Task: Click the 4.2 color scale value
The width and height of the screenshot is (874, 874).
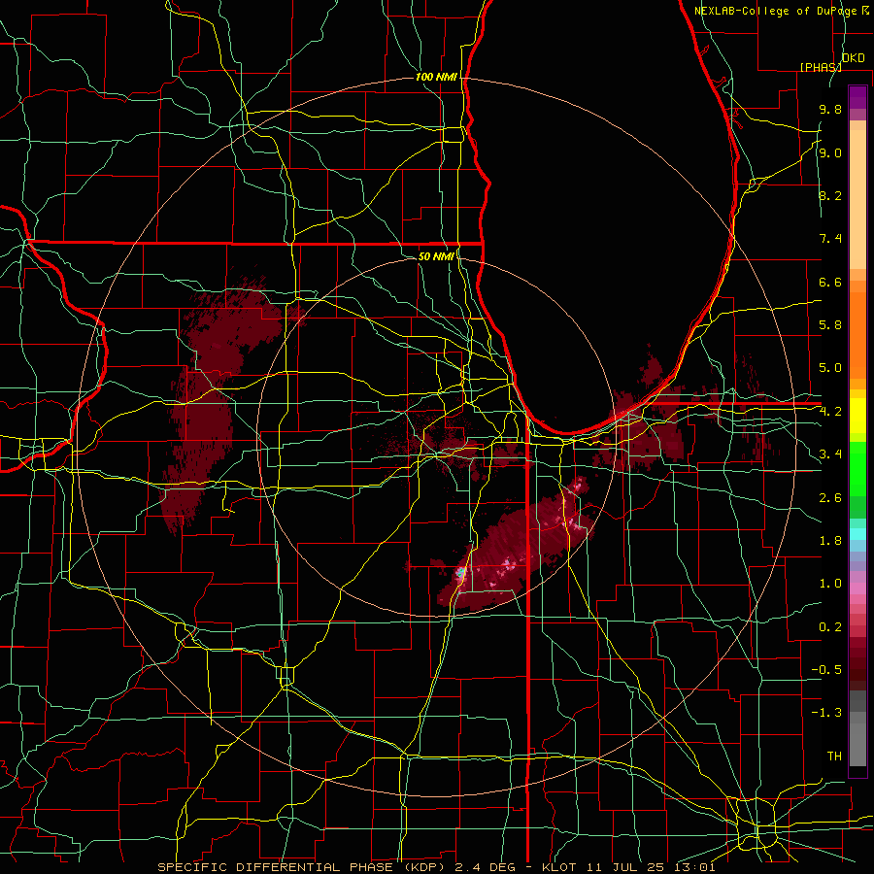Action: [830, 412]
